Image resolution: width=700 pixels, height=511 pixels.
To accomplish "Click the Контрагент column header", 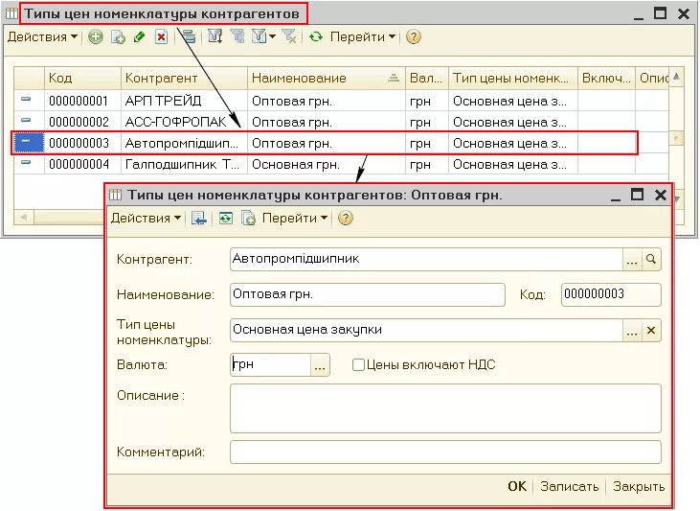I will tap(184, 78).
